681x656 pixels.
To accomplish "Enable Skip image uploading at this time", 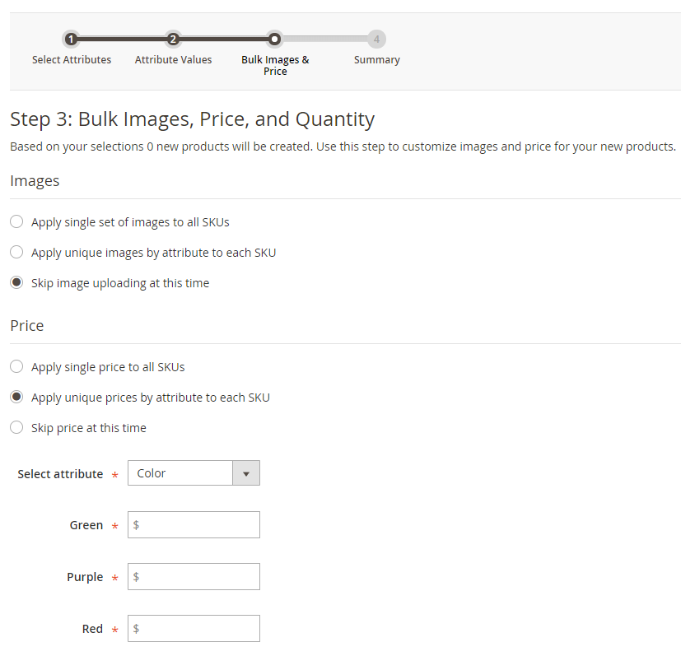I will pos(16,282).
